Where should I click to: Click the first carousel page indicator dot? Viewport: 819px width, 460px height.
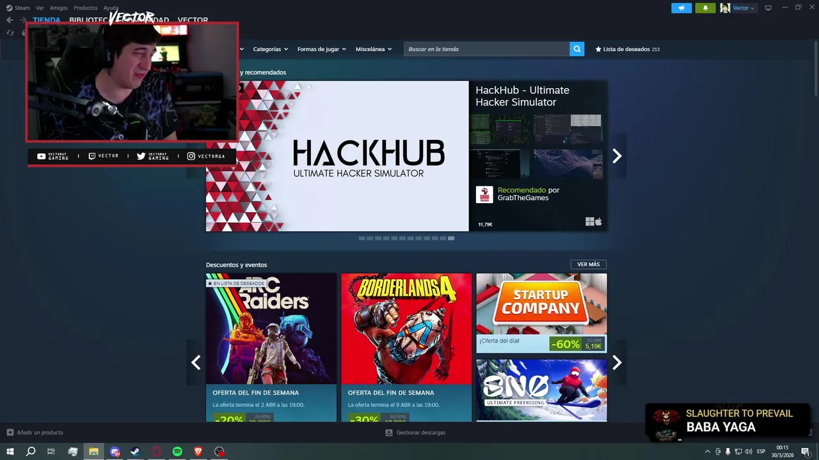362,238
